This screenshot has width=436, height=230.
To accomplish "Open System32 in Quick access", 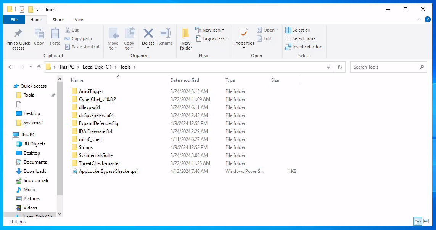I will click(33, 123).
